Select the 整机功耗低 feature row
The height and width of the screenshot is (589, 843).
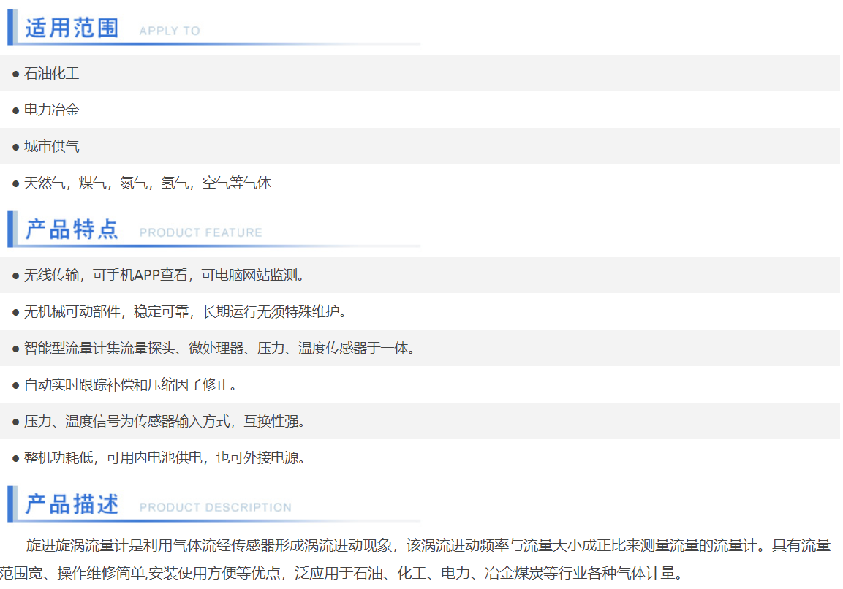[164, 458]
